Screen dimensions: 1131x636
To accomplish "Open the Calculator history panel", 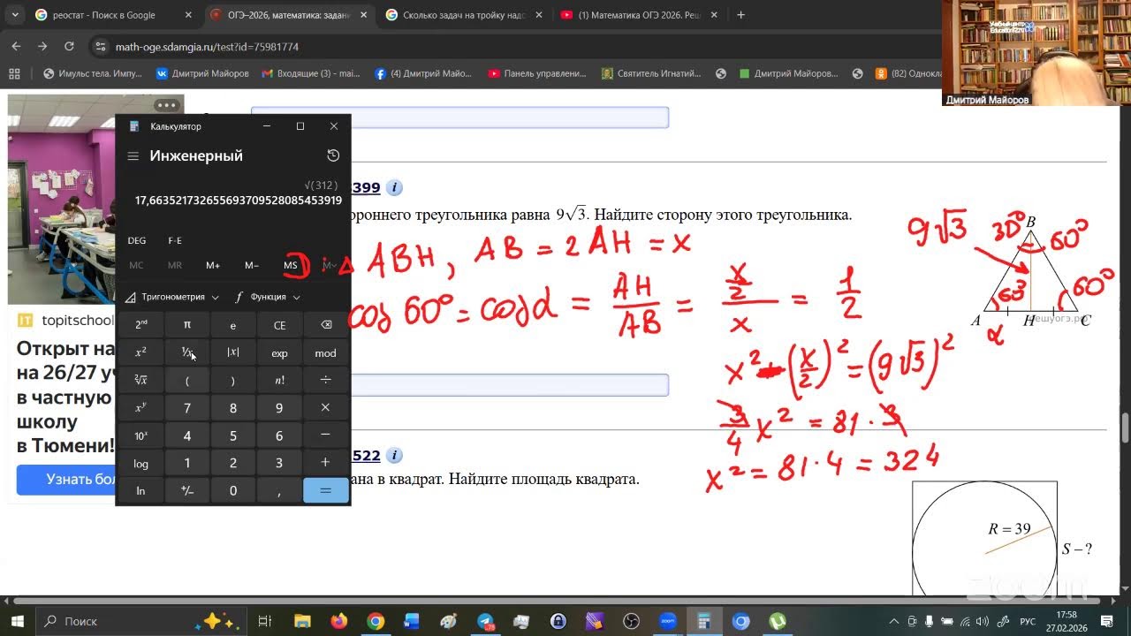I will coord(333,155).
